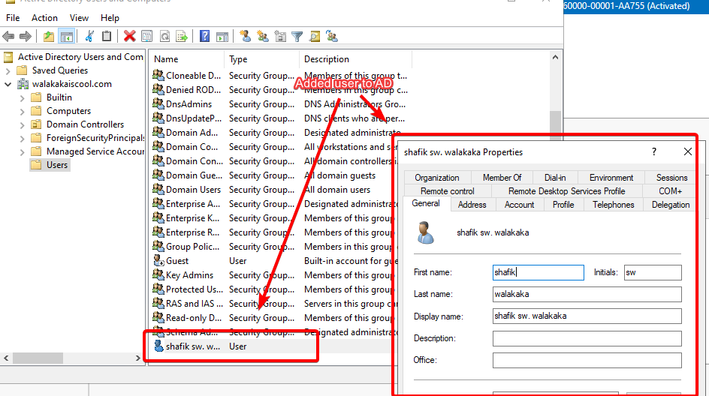709x396 pixels.
Task: Expand the ForeignSecurityPrincipals folder
Action: coord(23,139)
